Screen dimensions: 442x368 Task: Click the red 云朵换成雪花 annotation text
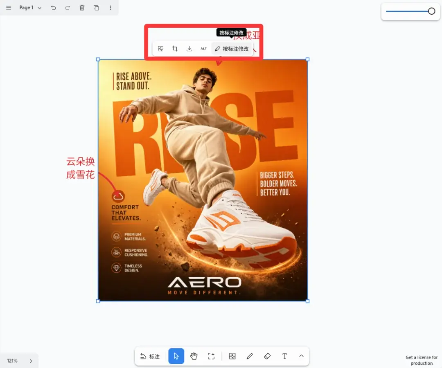coord(80,168)
